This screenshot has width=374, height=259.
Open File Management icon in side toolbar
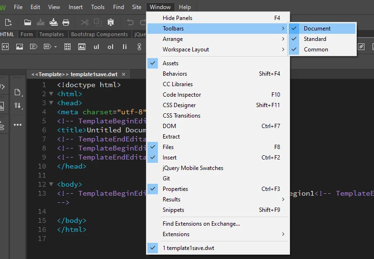(18, 105)
